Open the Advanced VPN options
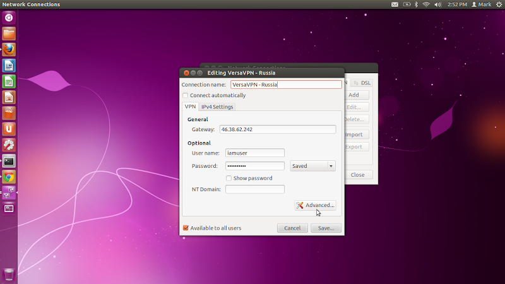 tap(315, 205)
